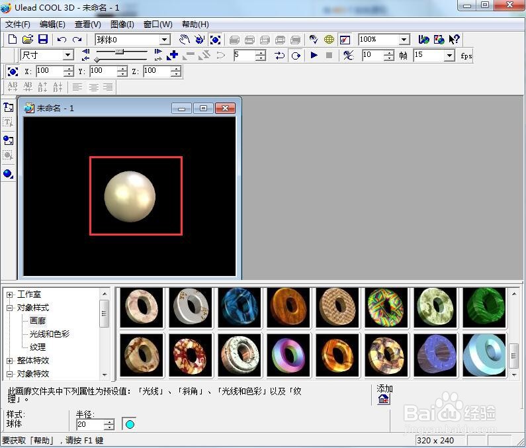
Task: Open the 编辑(E) menu
Action: (52, 24)
